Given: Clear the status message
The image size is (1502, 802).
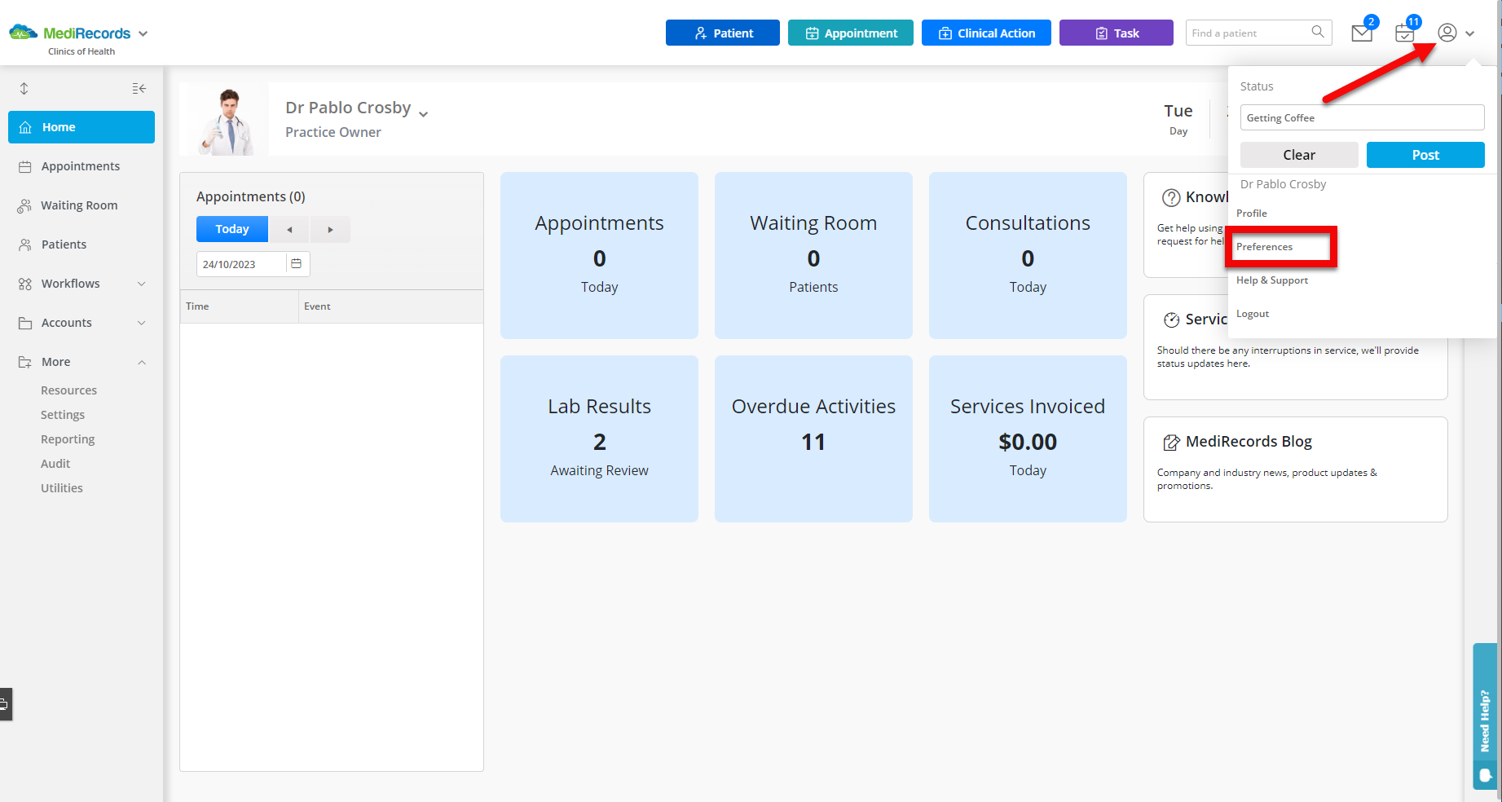Looking at the screenshot, I should tap(1299, 155).
